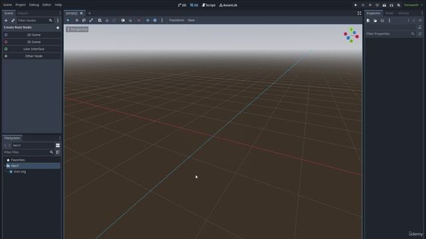Toggle distraction-free fullscreen mode icon

point(359,13)
